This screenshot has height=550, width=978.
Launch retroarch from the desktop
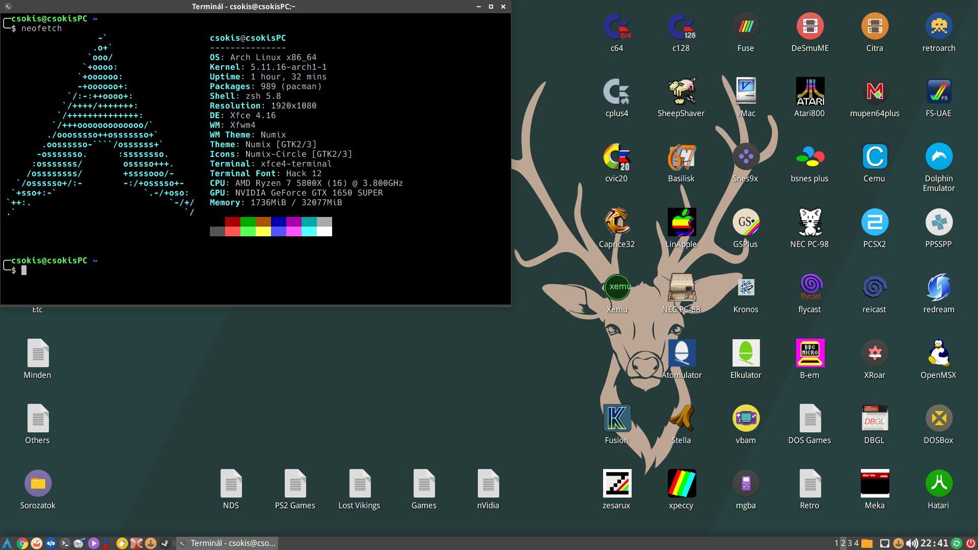point(939,26)
